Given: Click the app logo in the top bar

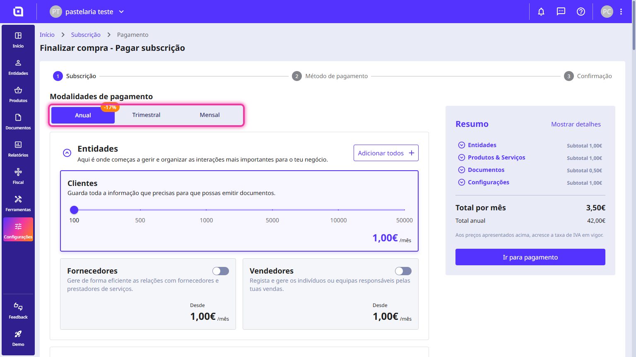Looking at the screenshot, I should tap(18, 12).
